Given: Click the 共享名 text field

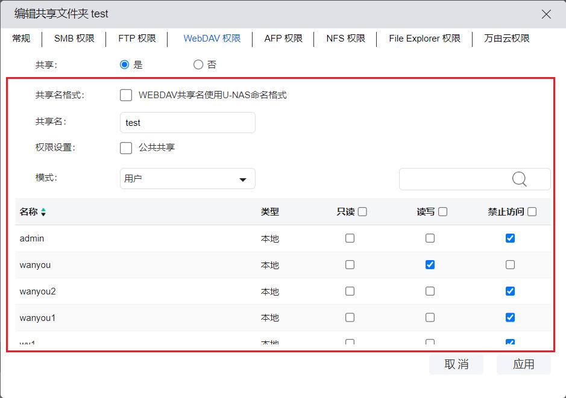Looking at the screenshot, I should 187,123.
